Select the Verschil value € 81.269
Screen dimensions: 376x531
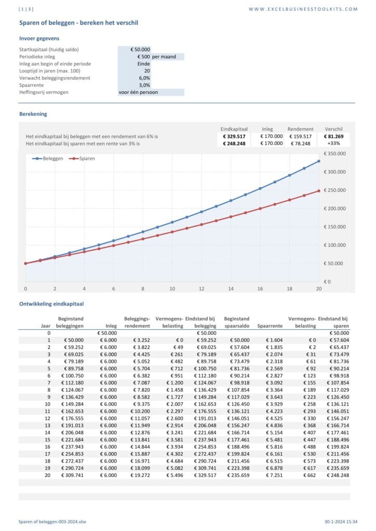click(x=333, y=136)
